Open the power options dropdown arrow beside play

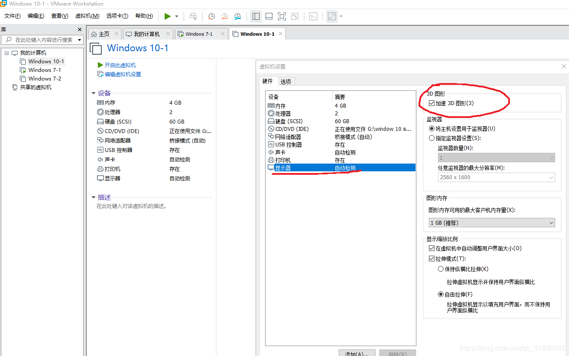pos(177,16)
